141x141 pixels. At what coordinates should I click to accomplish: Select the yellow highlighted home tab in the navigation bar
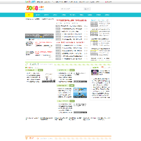[x=29, y=15]
